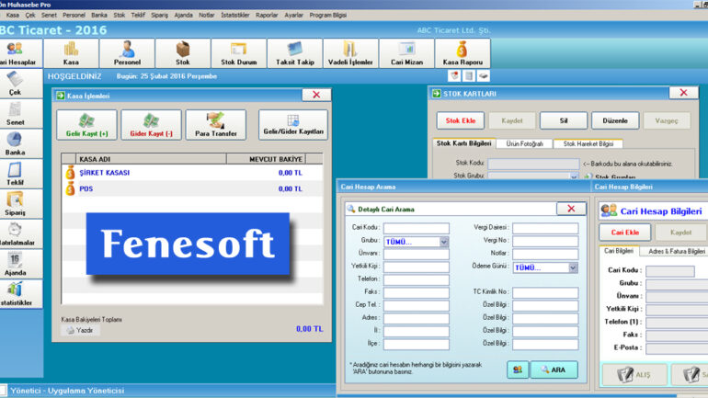Click the Sil button in Stok Kartları

(x=564, y=120)
